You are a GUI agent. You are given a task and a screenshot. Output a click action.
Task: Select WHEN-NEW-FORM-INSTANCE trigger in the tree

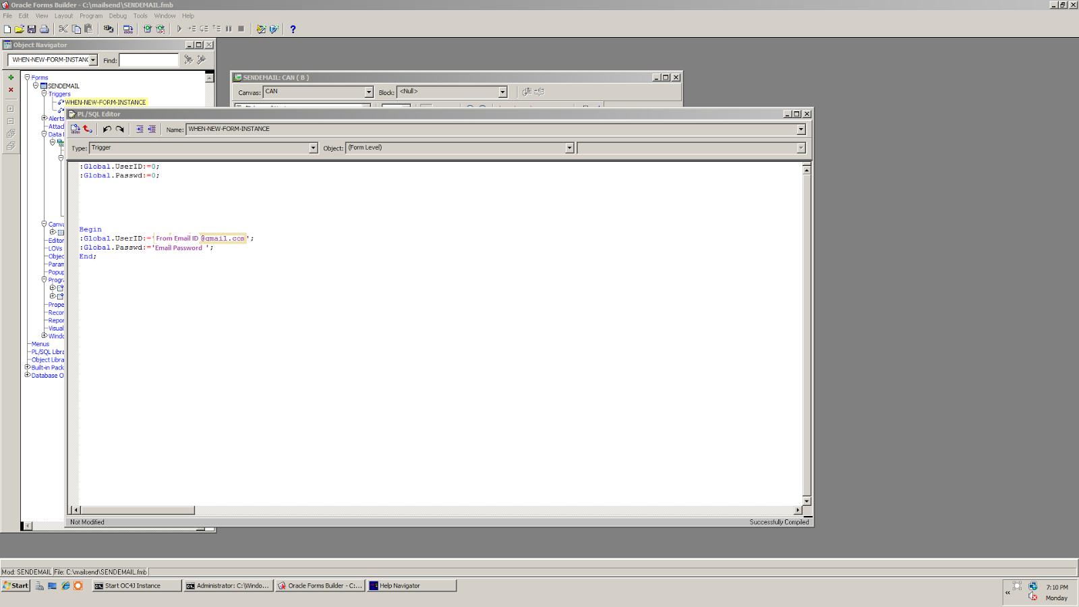click(105, 102)
